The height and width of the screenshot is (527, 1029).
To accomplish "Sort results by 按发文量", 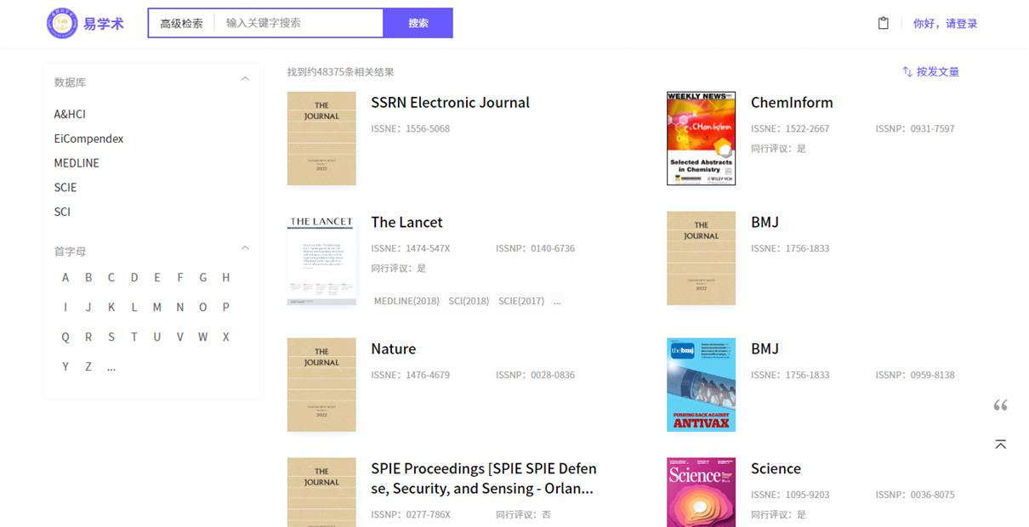I will tap(930, 72).
